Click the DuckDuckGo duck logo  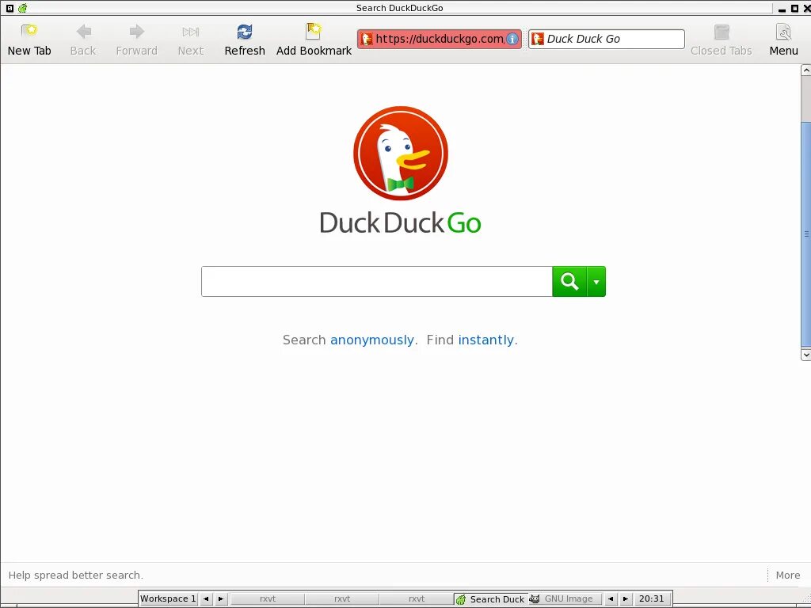point(401,153)
